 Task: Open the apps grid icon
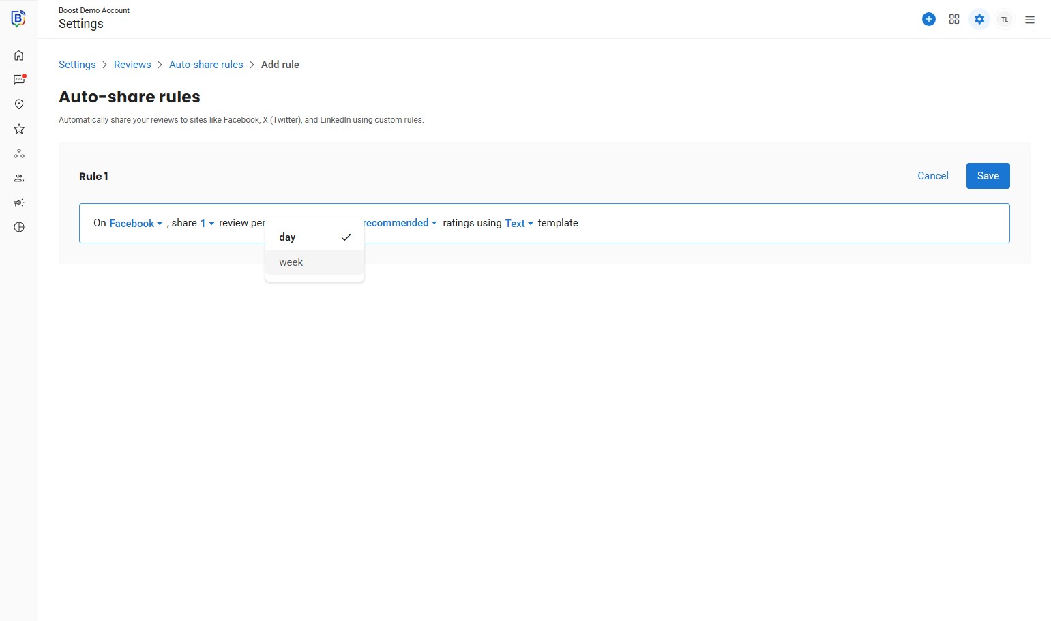[x=954, y=20]
